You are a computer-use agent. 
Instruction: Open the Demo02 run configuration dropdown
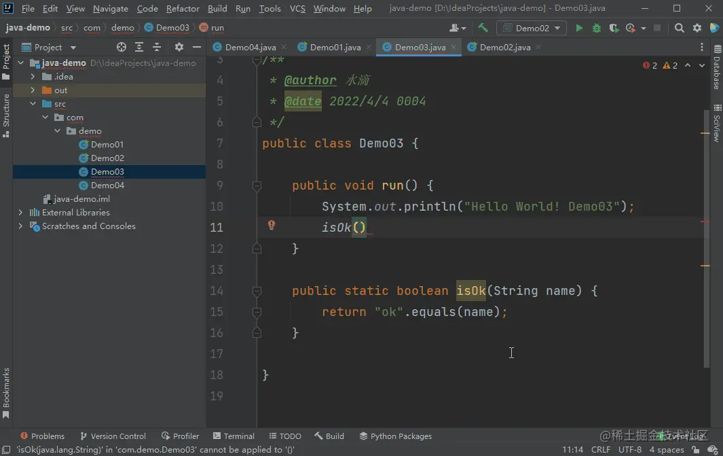(x=531, y=28)
